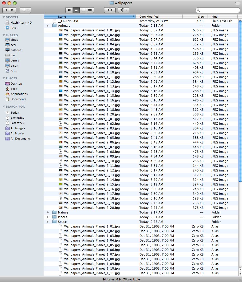Switch to Cover Flow view
This screenshot has height=282, width=242.
tap(90, 10)
